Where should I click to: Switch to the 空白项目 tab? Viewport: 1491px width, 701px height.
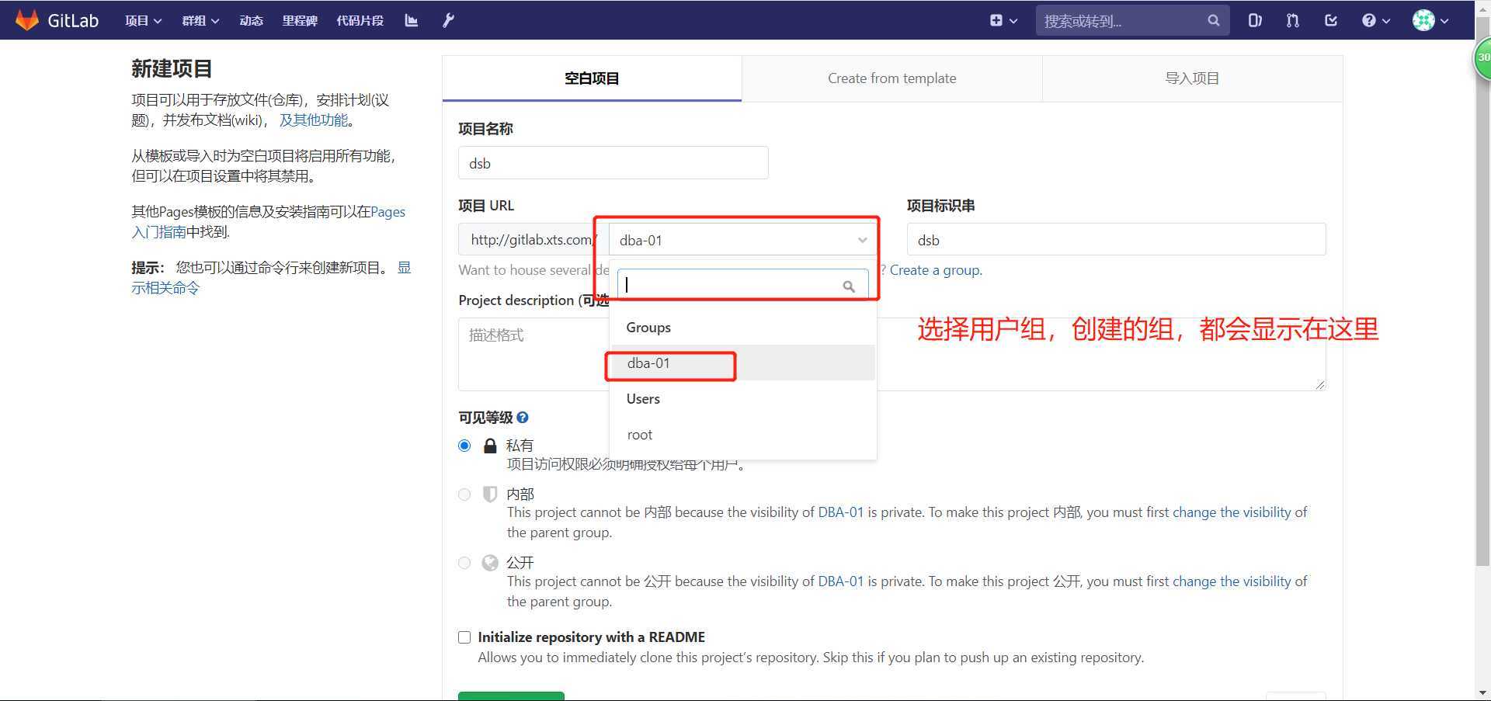pos(592,78)
